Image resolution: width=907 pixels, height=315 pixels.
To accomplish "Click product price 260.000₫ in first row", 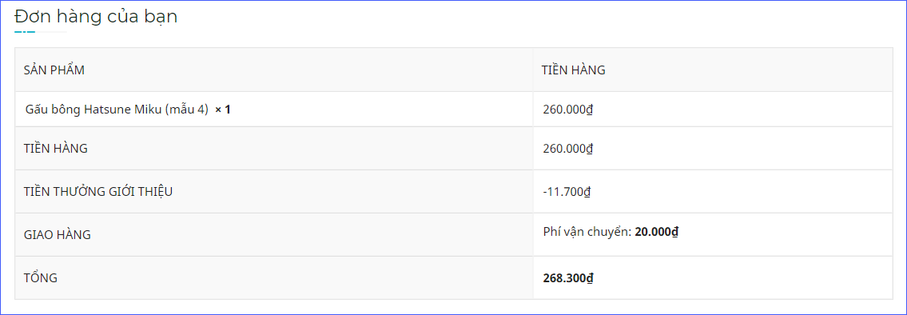I will (568, 109).
